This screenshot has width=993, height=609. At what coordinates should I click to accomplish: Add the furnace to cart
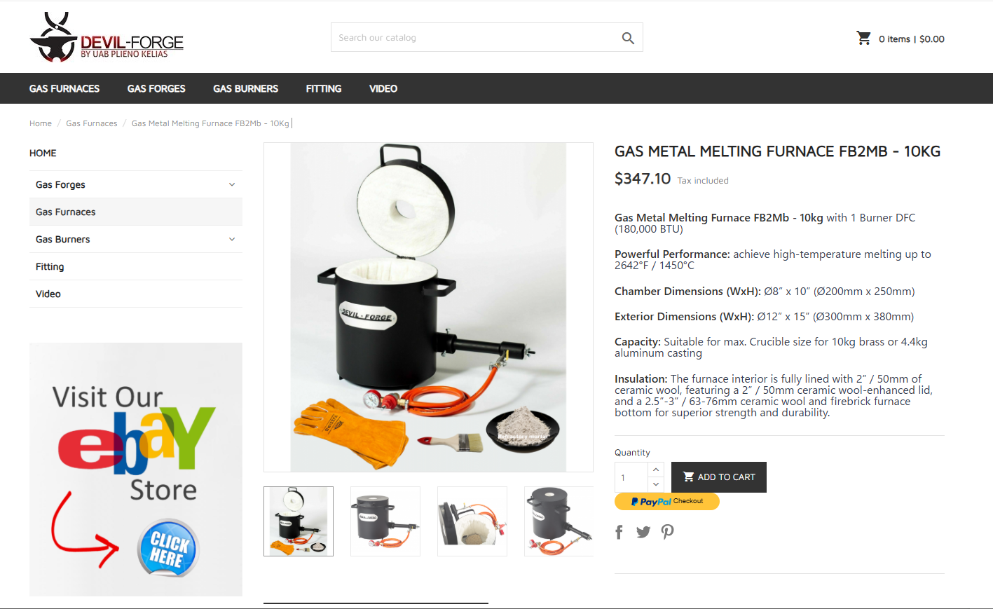(719, 477)
